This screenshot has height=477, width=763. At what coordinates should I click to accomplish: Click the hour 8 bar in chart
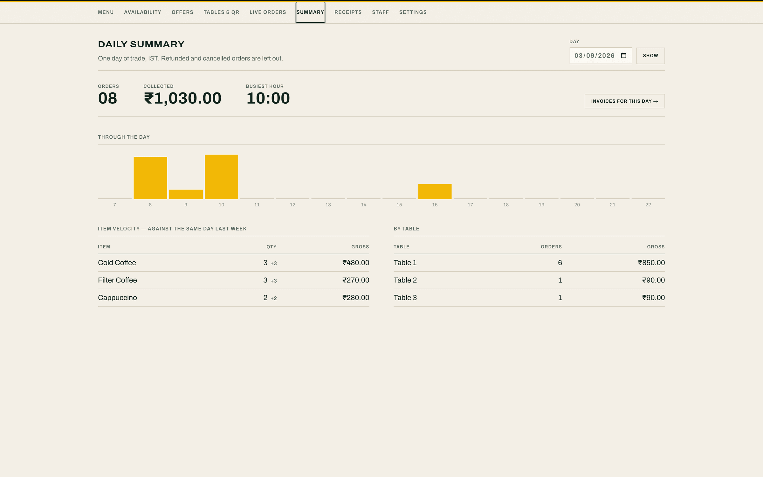(150, 178)
